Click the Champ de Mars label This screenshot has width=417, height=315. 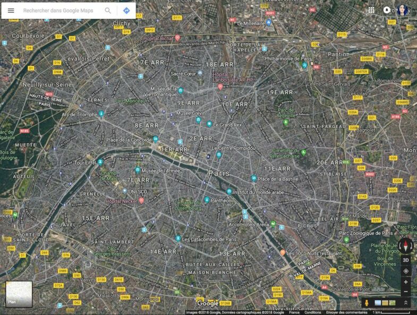[x=108, y=176]
